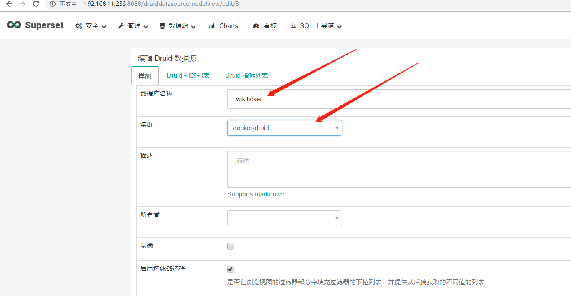571x296 pixels.
Task: Click the 数据库名称 label
Action: [x=156, y=94]
